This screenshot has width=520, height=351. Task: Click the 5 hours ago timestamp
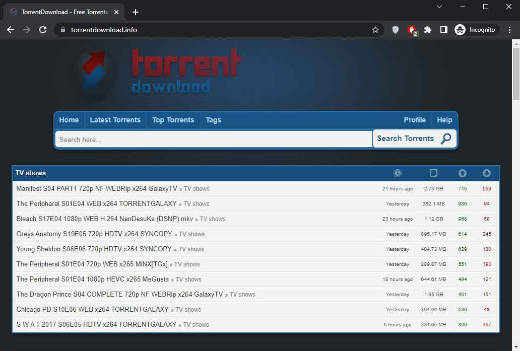click(x=397, y=324)
